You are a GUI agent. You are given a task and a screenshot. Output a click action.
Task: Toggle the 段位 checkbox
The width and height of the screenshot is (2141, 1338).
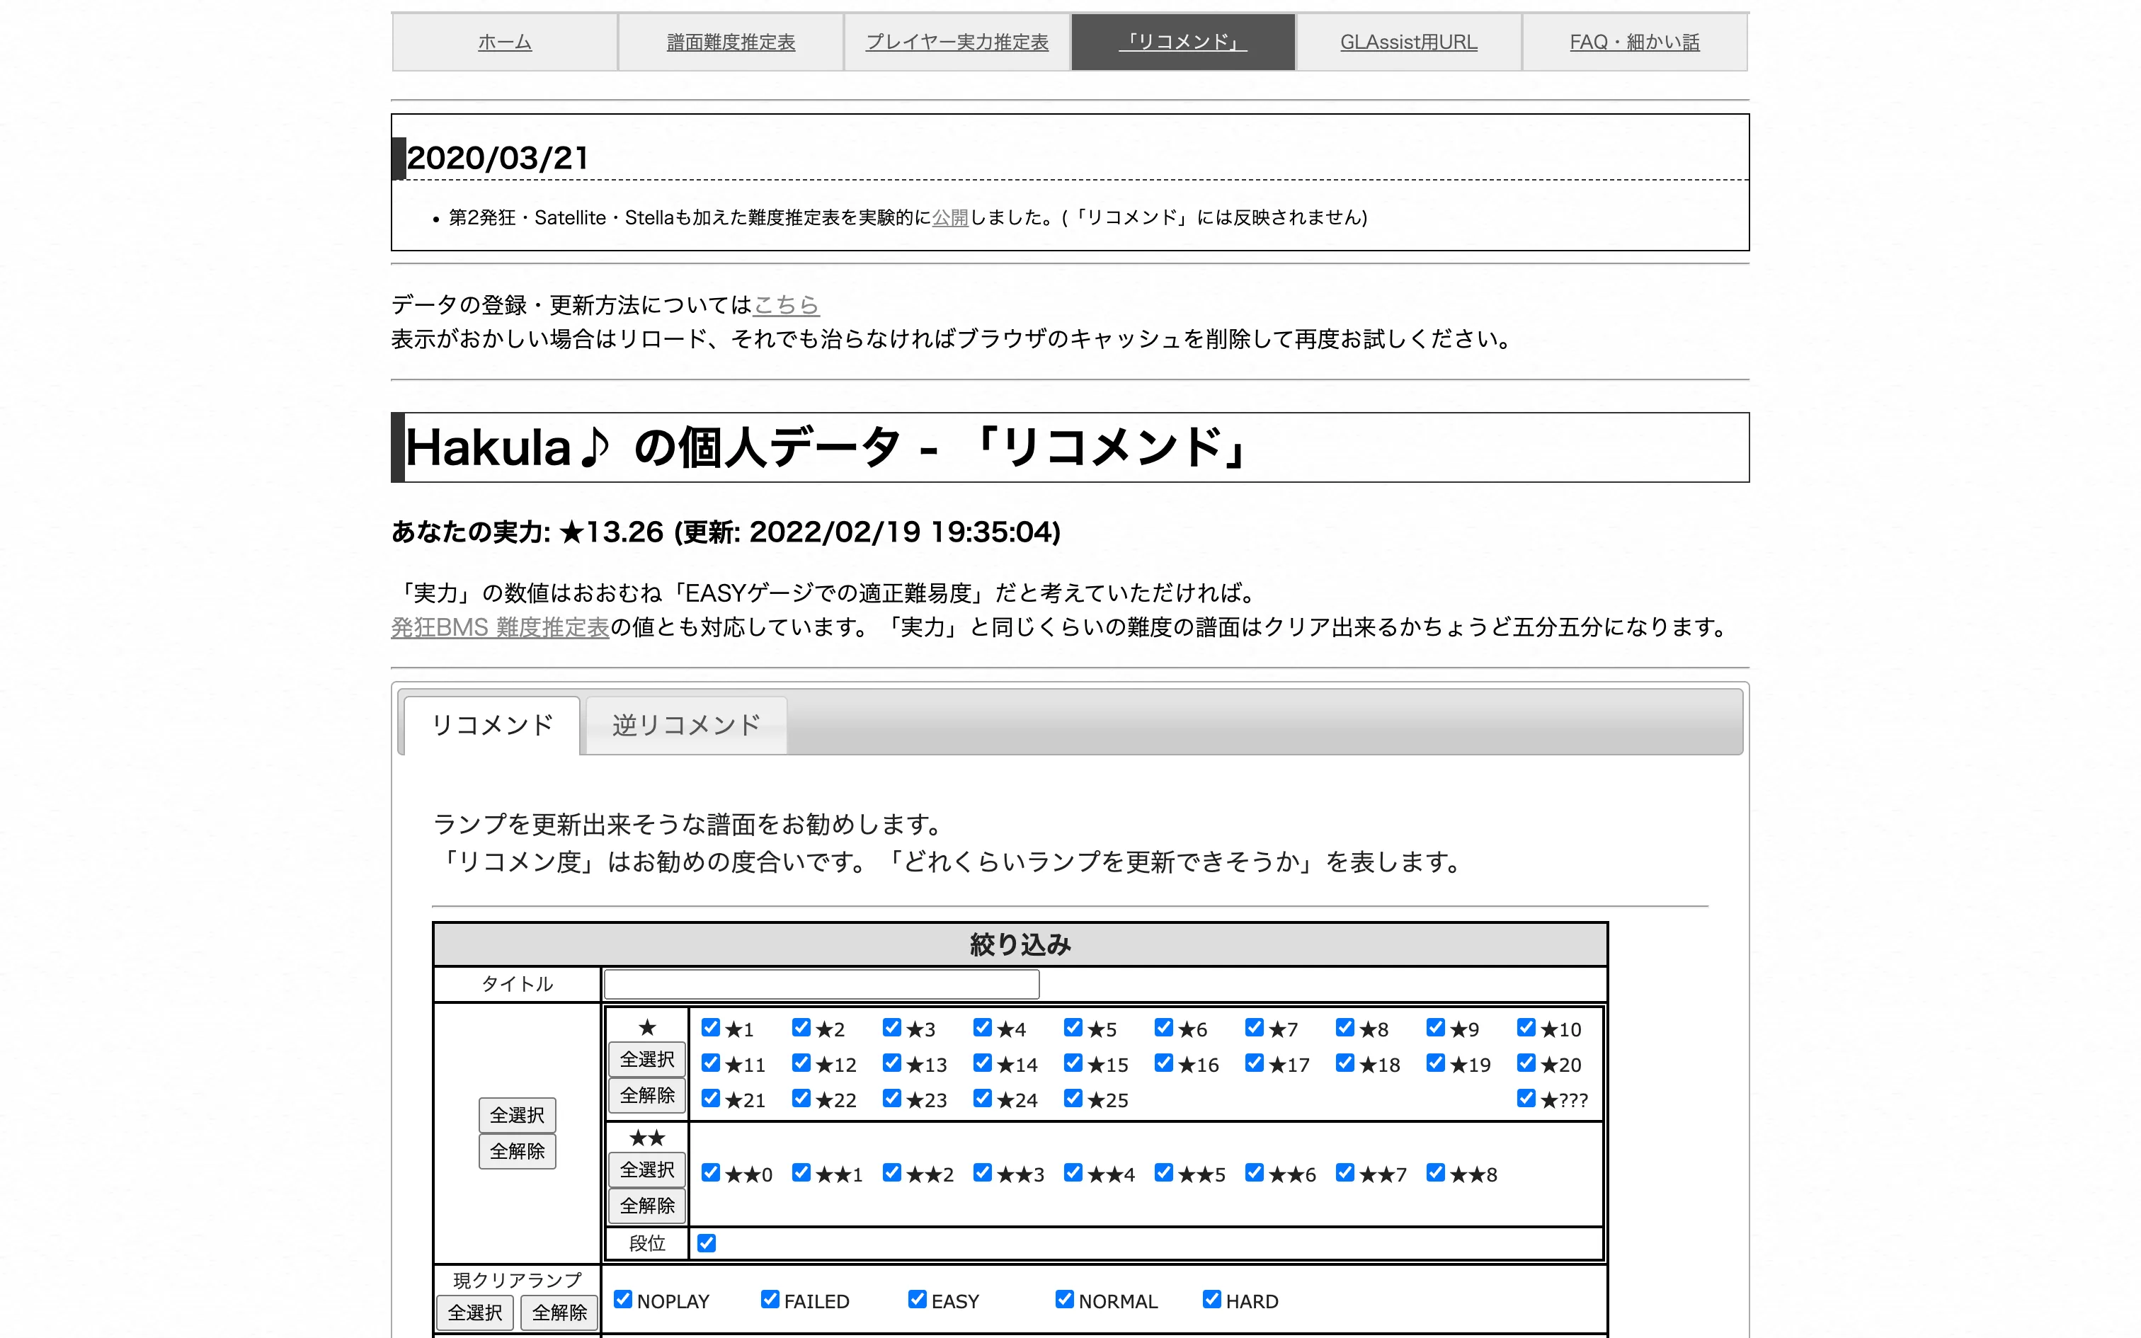pos(706,1243)
